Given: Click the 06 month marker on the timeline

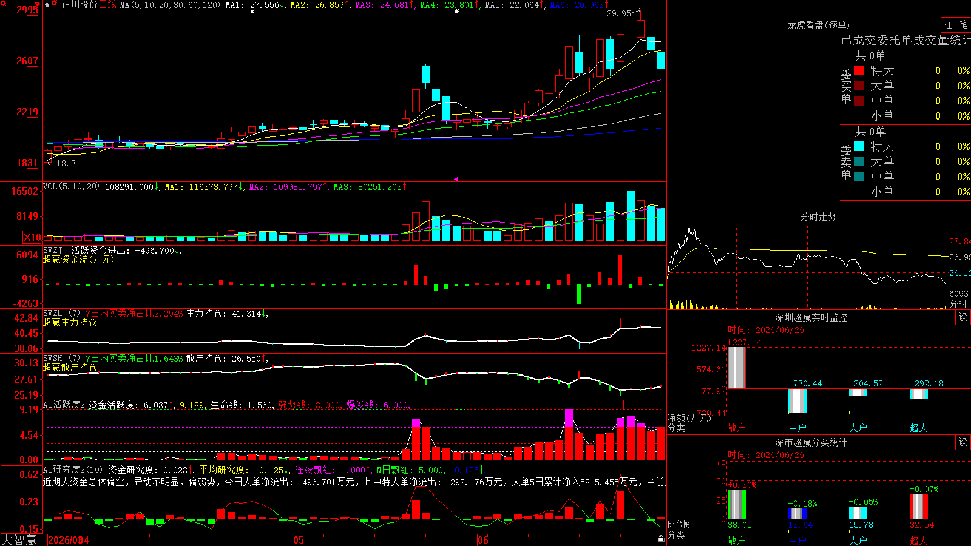Looking at the screenshot, I should click(x=483, y=540).
